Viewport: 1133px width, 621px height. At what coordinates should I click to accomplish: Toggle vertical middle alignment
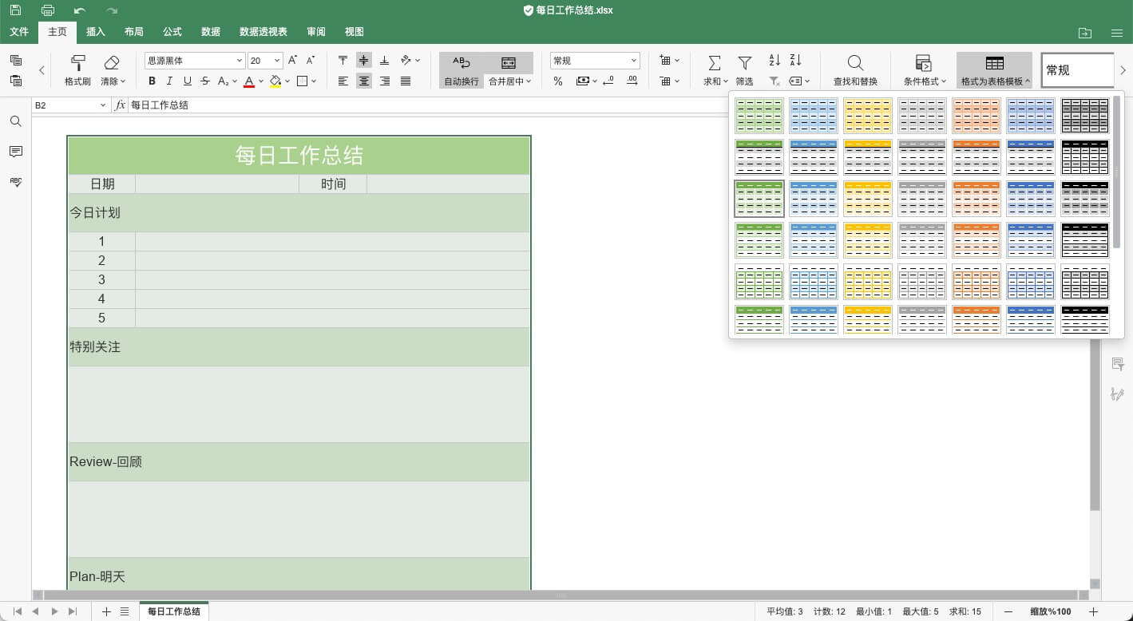point(364,61)
